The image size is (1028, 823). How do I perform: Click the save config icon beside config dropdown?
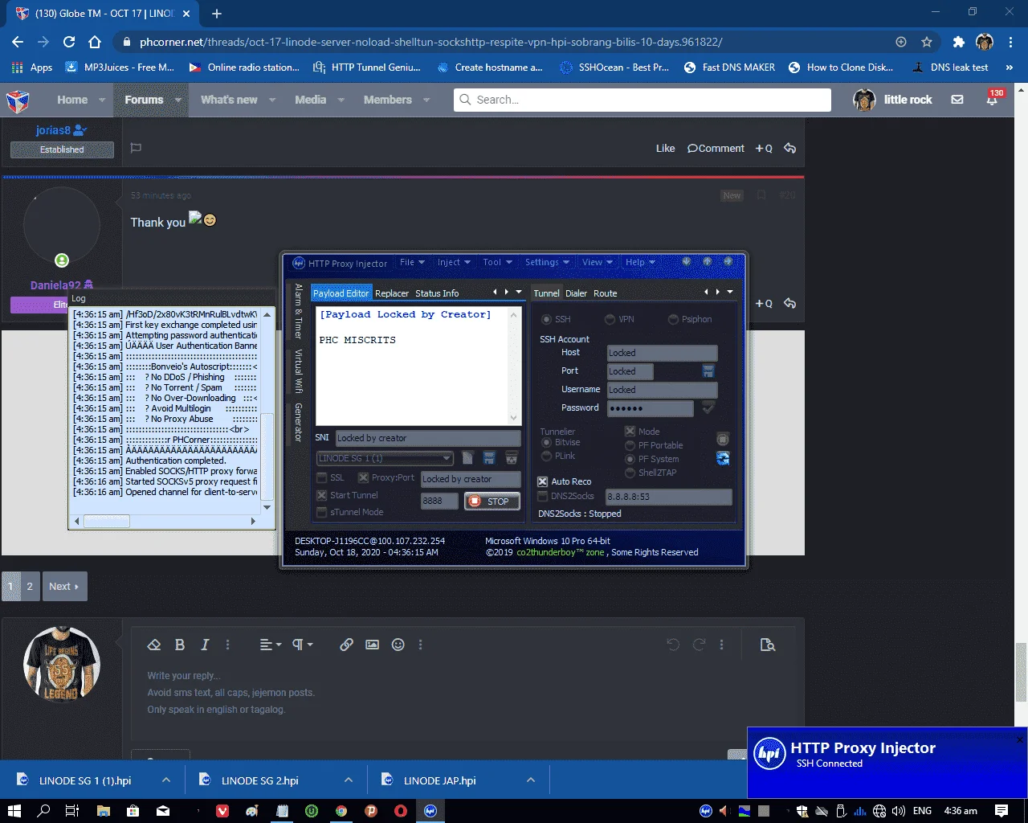(x=489, y=458)
